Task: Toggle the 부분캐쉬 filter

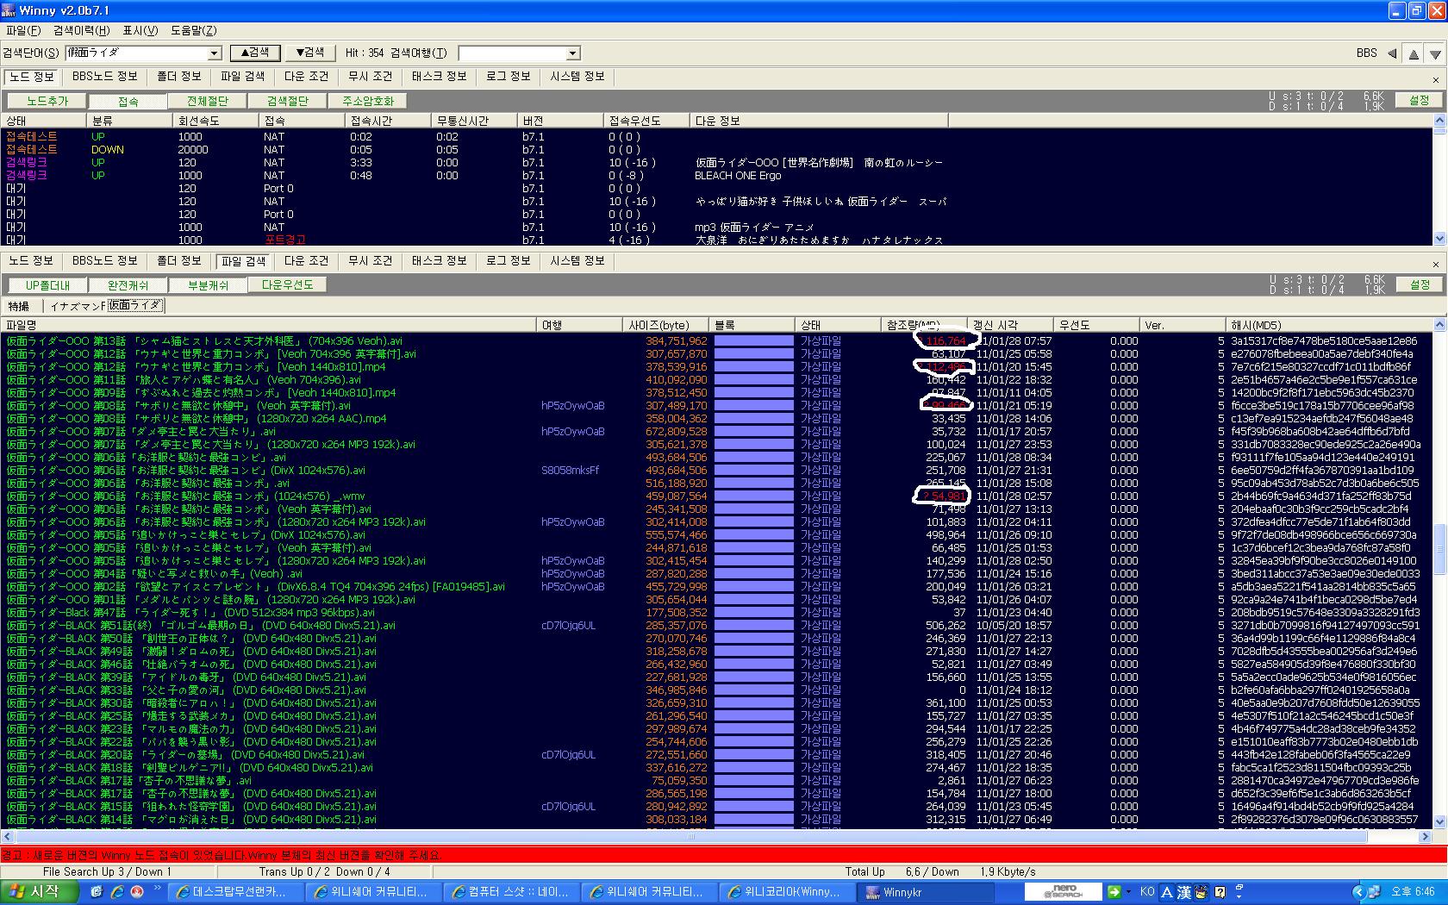Action: tap(208, 285)
